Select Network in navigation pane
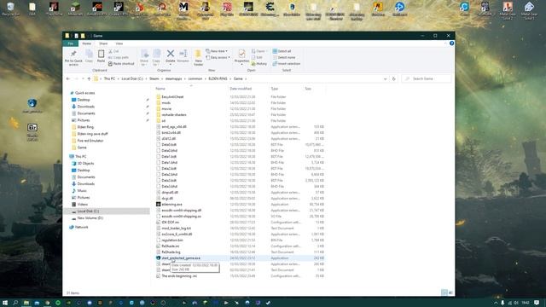 81,228
